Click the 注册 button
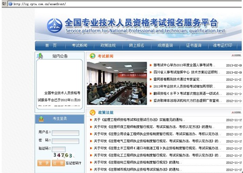Screen dimensions: 243x173 coord(58,163)
